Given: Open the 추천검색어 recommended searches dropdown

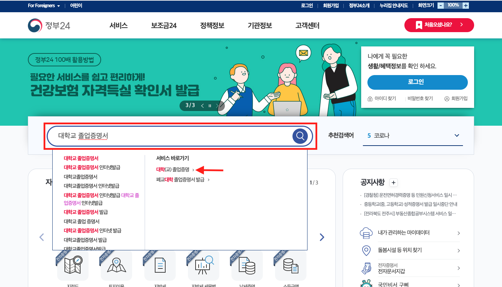Looking at the screenshot, I should [x=457, y=135].
